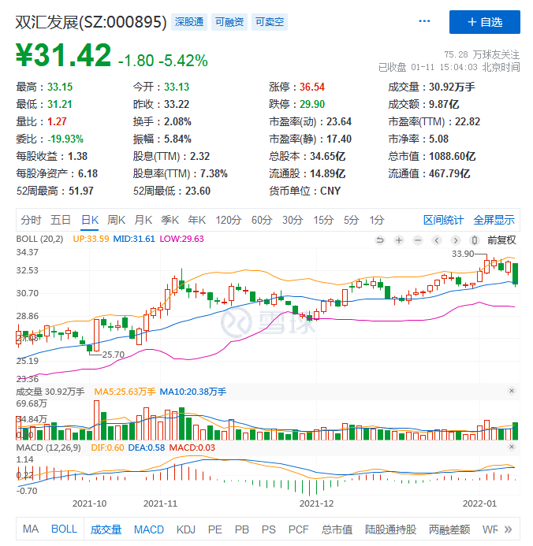This screenshot has width=533, height=546.
Task: Toggle the 成交量 indicator at bottom bar
Action: [106, 529]
